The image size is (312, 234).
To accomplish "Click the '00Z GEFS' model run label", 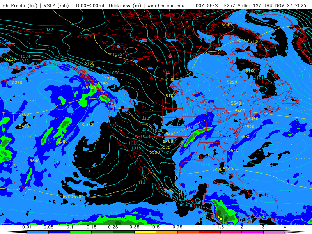I will (x=207, y=5).
